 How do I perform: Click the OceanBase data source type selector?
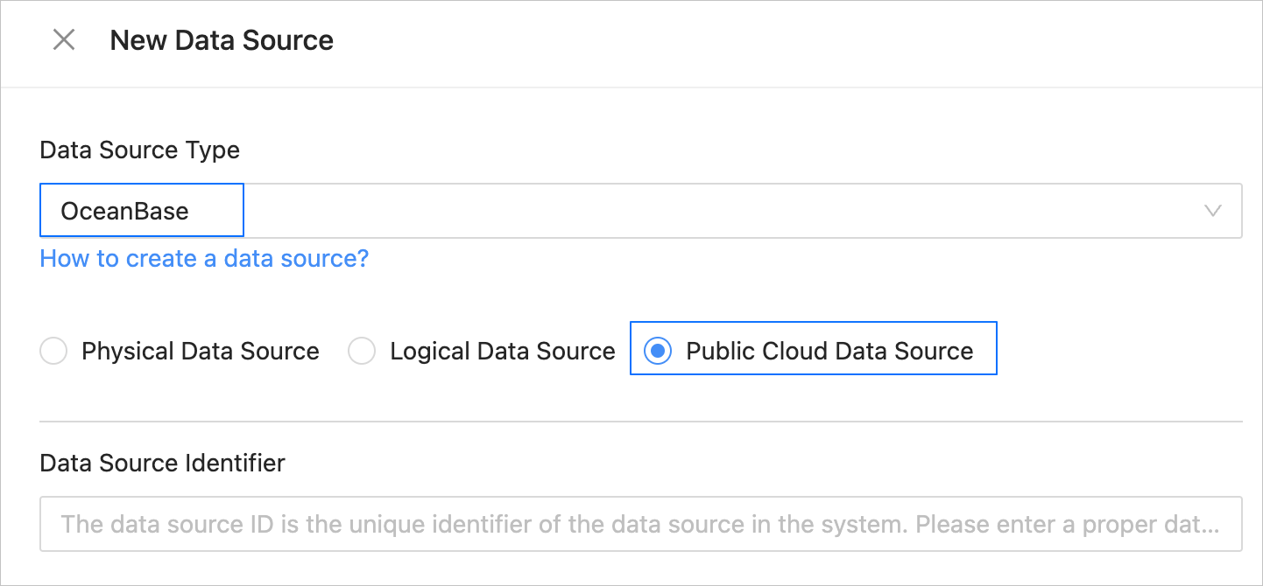(x=141, y=210)
